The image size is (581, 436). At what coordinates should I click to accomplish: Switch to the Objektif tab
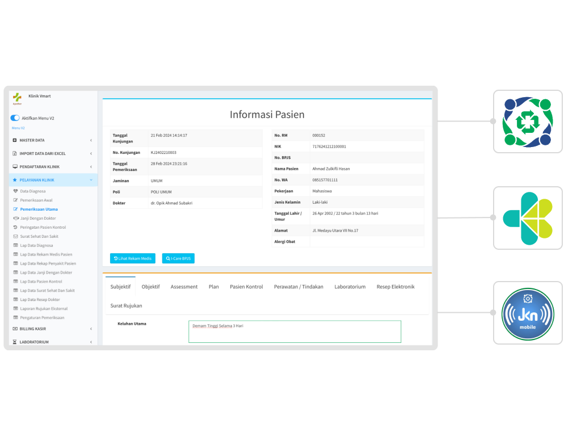150,287
